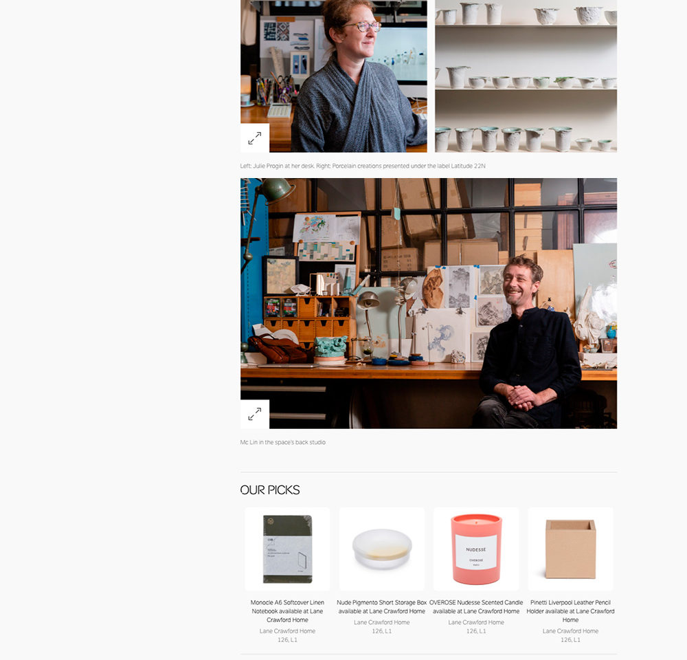Viewport: 687px width, 660px height.
Task: Click the photo of Julie Progin at her desk
Action: (334, 76)
